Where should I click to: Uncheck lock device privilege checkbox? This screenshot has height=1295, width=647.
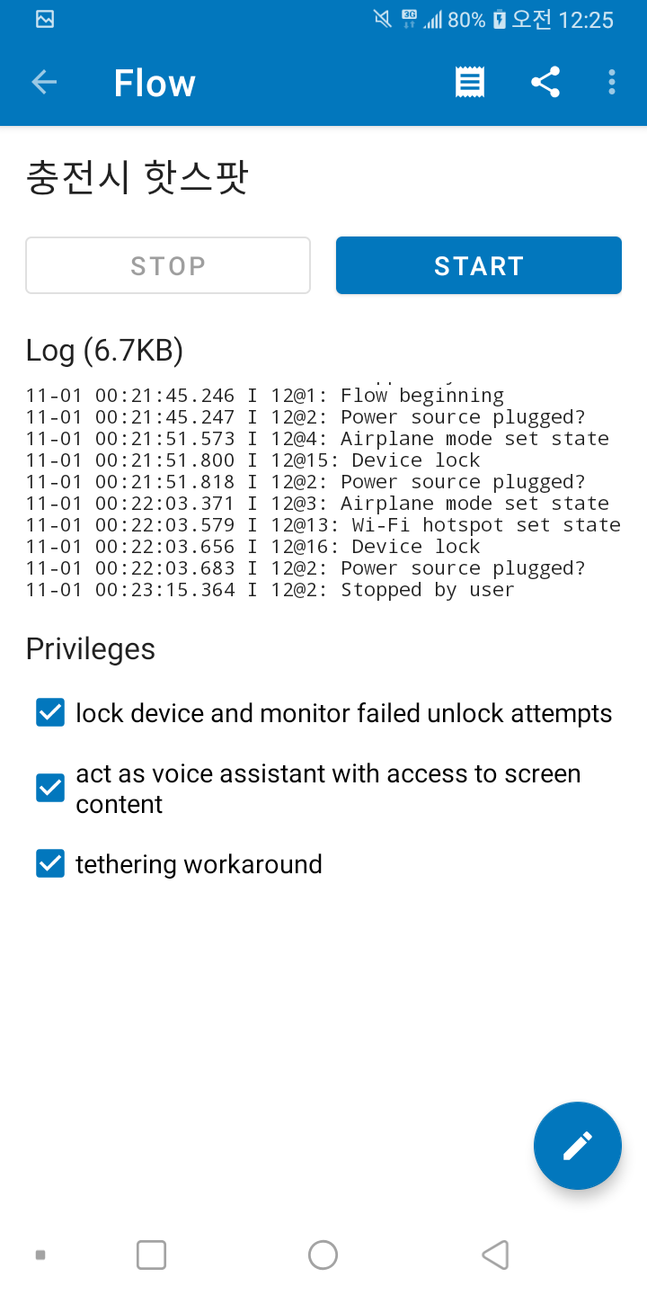pos(50,713)
